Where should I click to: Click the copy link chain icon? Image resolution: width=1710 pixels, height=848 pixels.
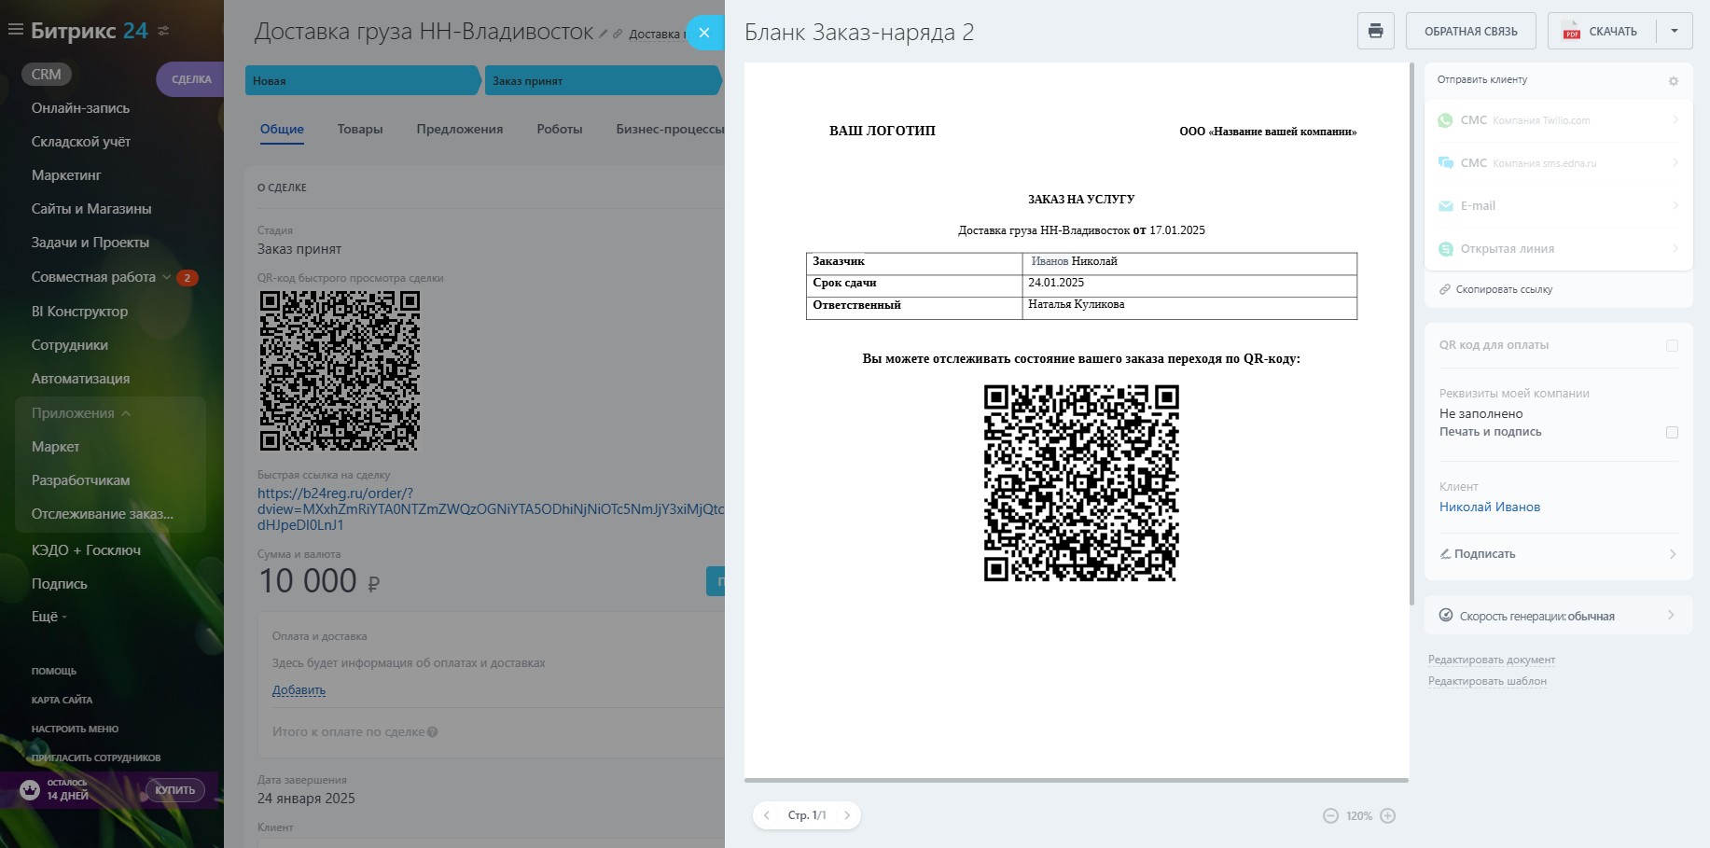pos(1444,289)
